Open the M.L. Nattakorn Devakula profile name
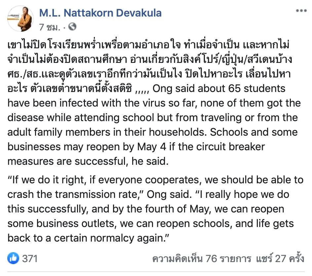 click(100, 13)
